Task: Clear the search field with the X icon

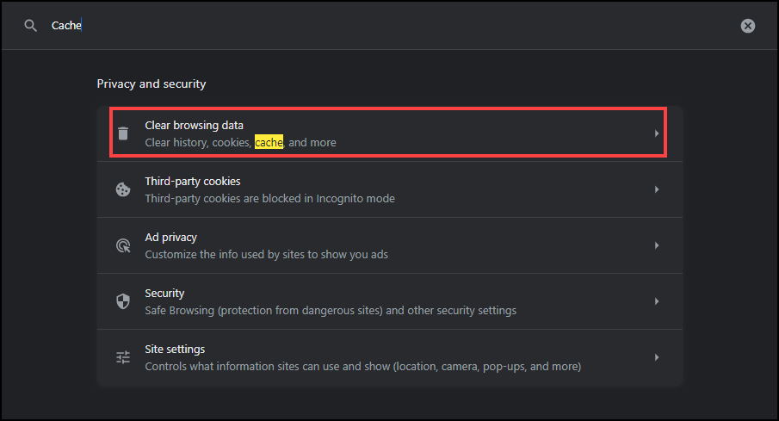Action: (x=748, y=26)
